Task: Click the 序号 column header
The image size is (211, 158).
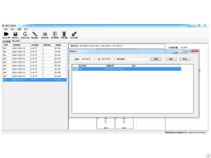Action: tap(6, 45)
